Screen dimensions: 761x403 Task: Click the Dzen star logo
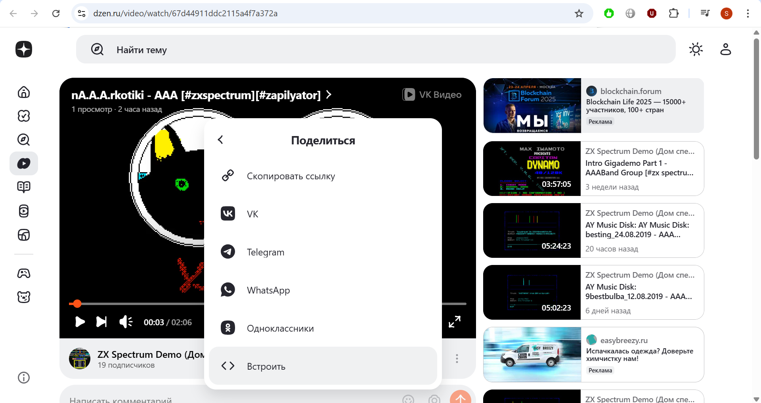[24, 49]
